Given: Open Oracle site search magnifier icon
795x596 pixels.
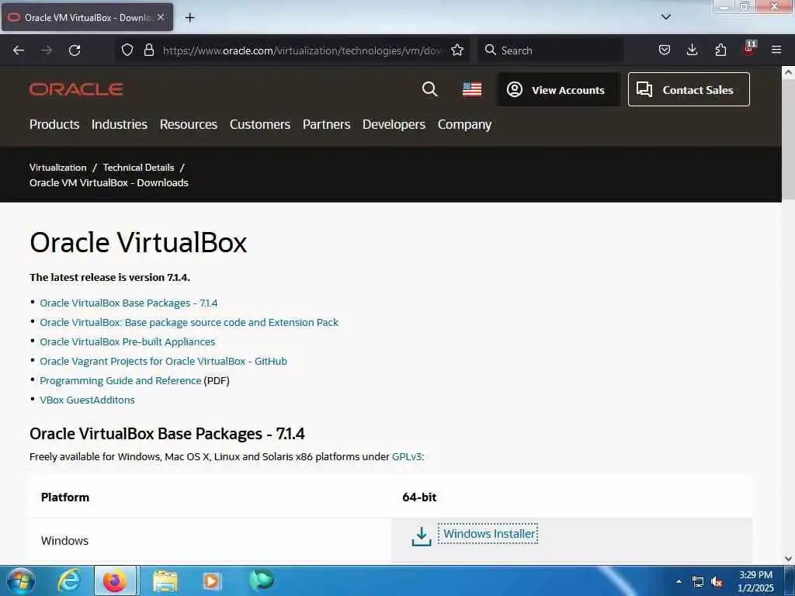Looking at the screenshot, I should point(429,90).
